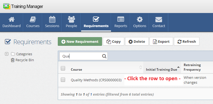Tick the select-all header checkbox
213x104 pixels.
click(x=63, y=68)
